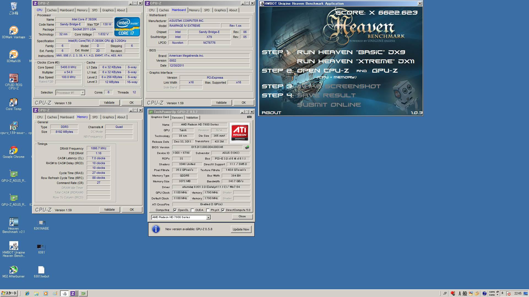529x297 pixels.
Task: Open the language bar options arrow
Action: pos(497,295)
